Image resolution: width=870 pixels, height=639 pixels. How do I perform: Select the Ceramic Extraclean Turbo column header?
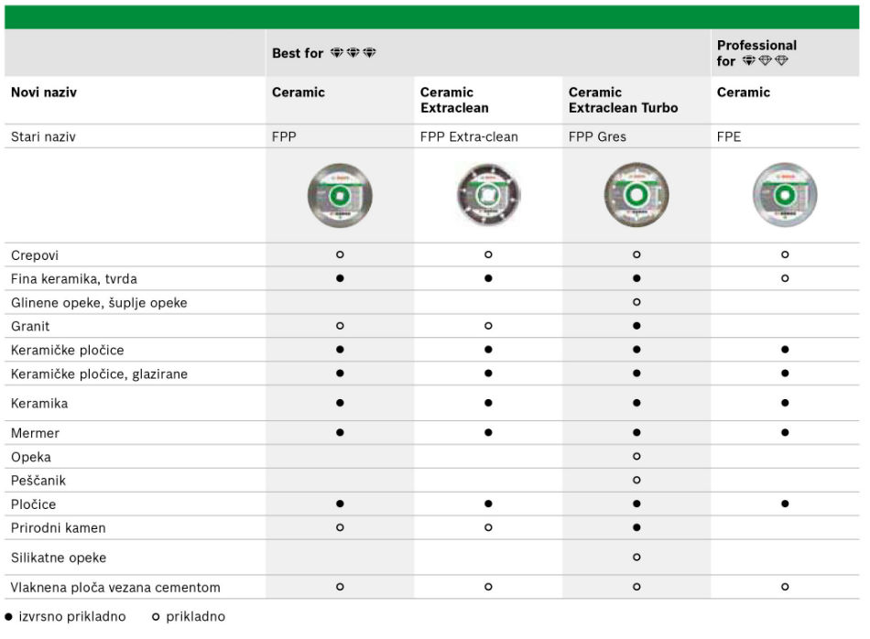(x=623, y=100)
